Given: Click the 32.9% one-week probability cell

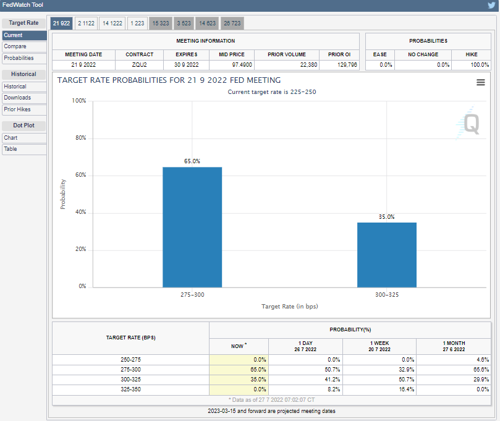Looking at the screenshot, I should [379, 370].
